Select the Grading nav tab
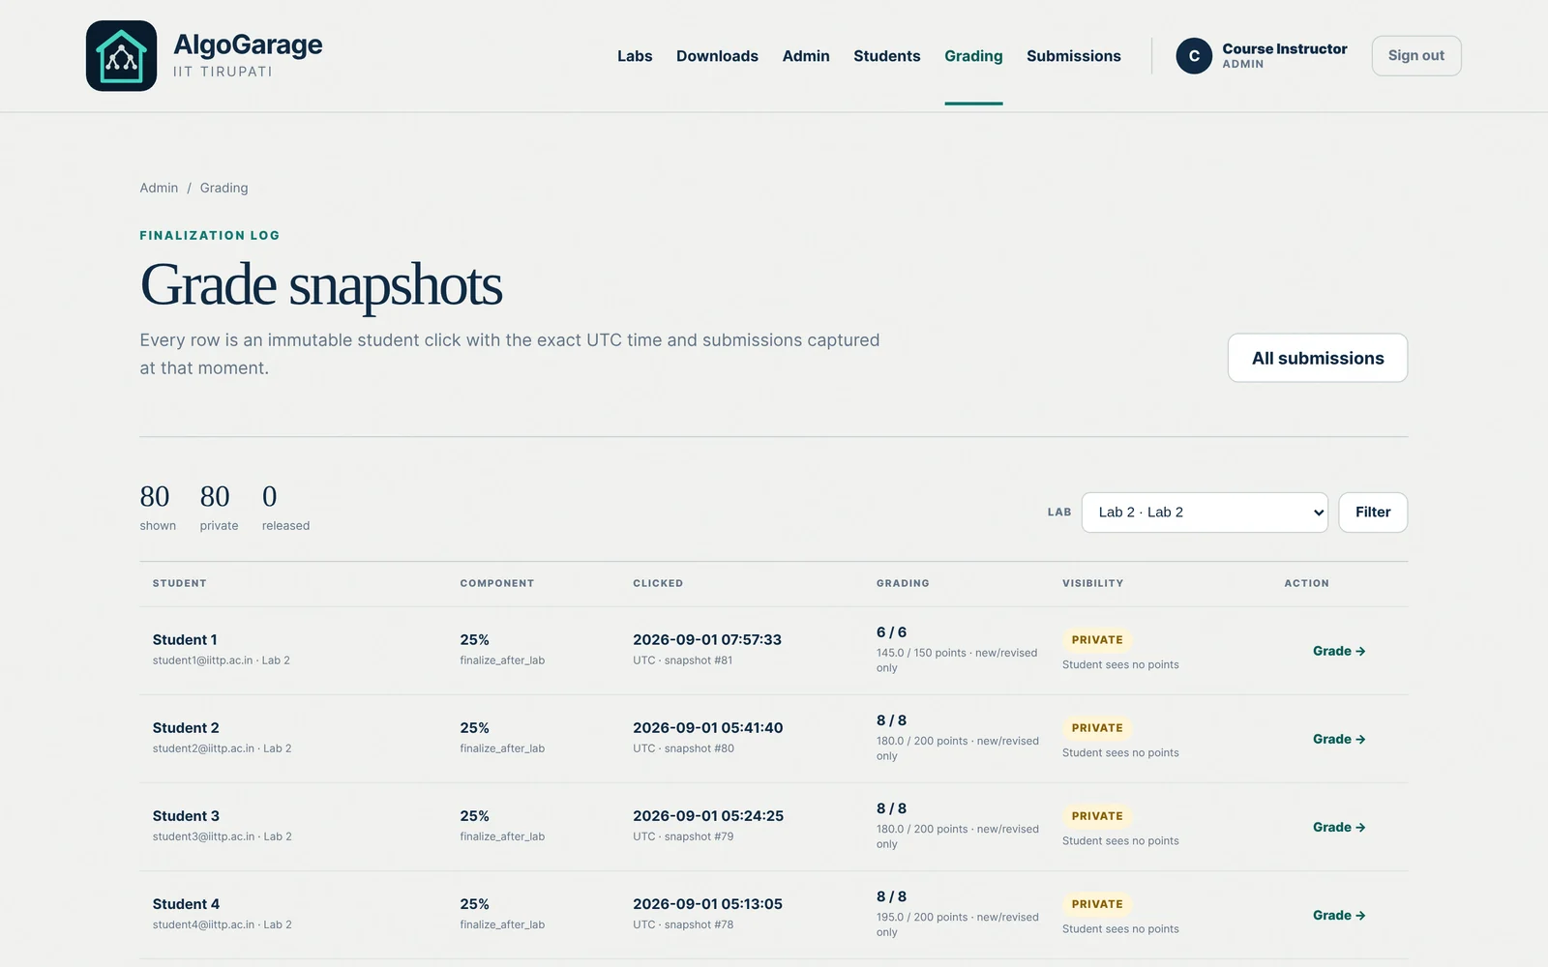Screen dimensions: 1548x967 (973, 56)
